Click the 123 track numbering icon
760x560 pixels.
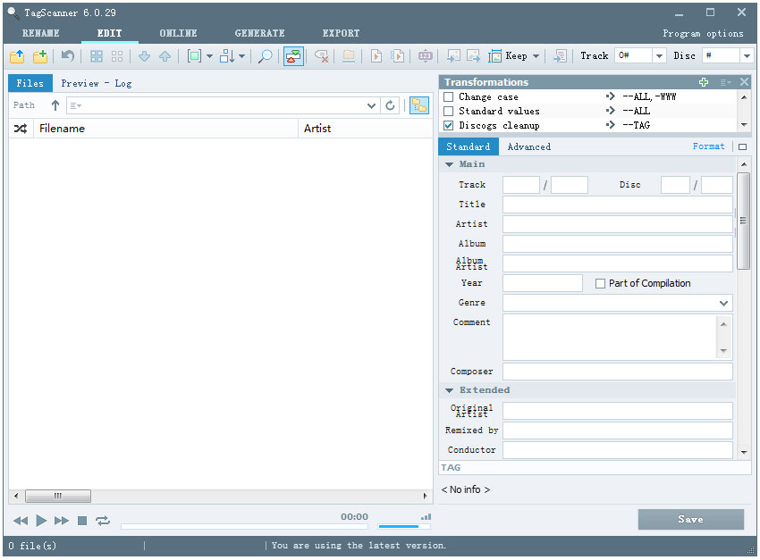425,56
